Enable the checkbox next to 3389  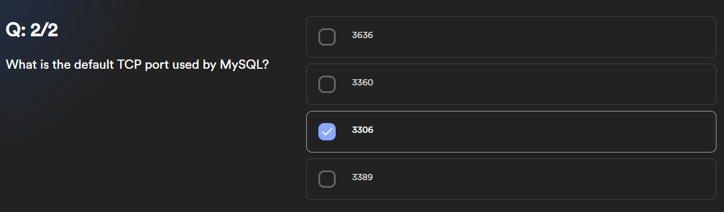(x=327, y=179)
